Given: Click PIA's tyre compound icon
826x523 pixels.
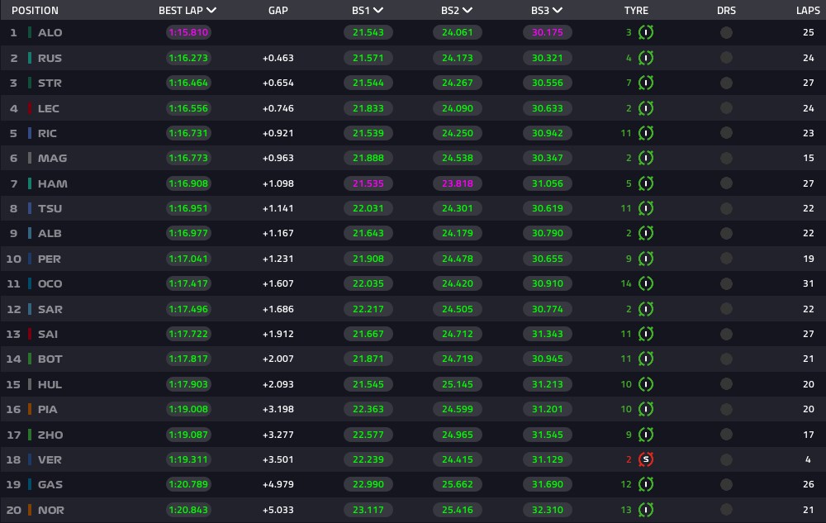Looking at the screenshot, I should pyautogui.click(x=646, y=409).
